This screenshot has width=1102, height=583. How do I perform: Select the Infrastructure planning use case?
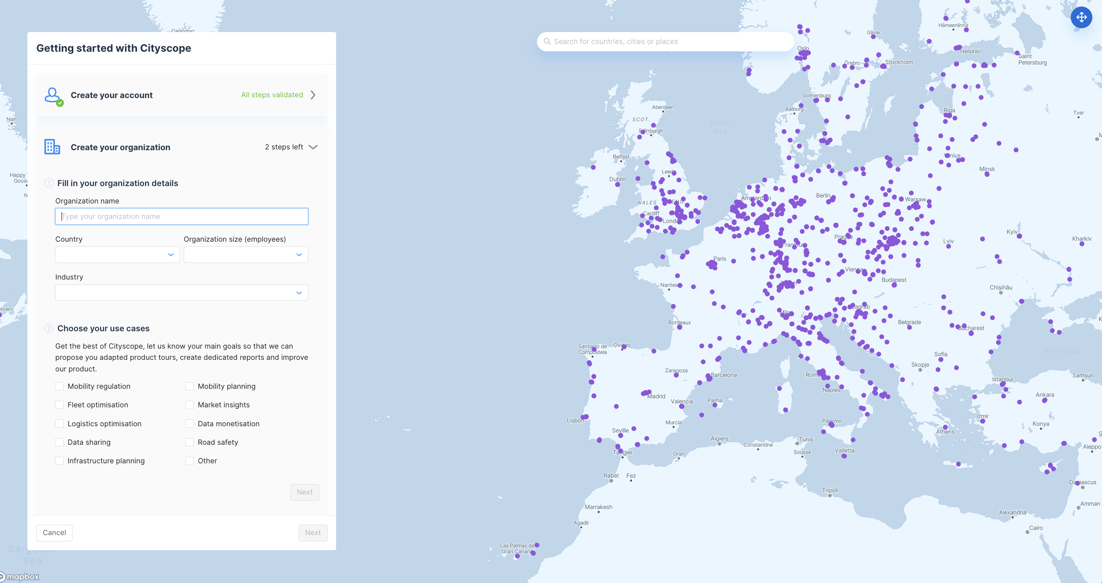point(59,461)
